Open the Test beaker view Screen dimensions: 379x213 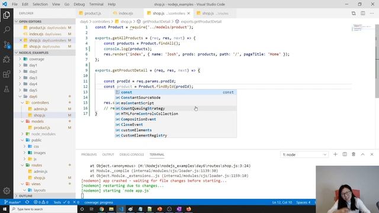tap(7, 89)
